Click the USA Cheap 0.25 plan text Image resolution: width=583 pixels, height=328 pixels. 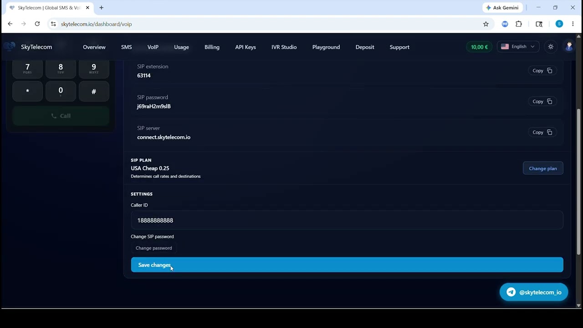150,168
